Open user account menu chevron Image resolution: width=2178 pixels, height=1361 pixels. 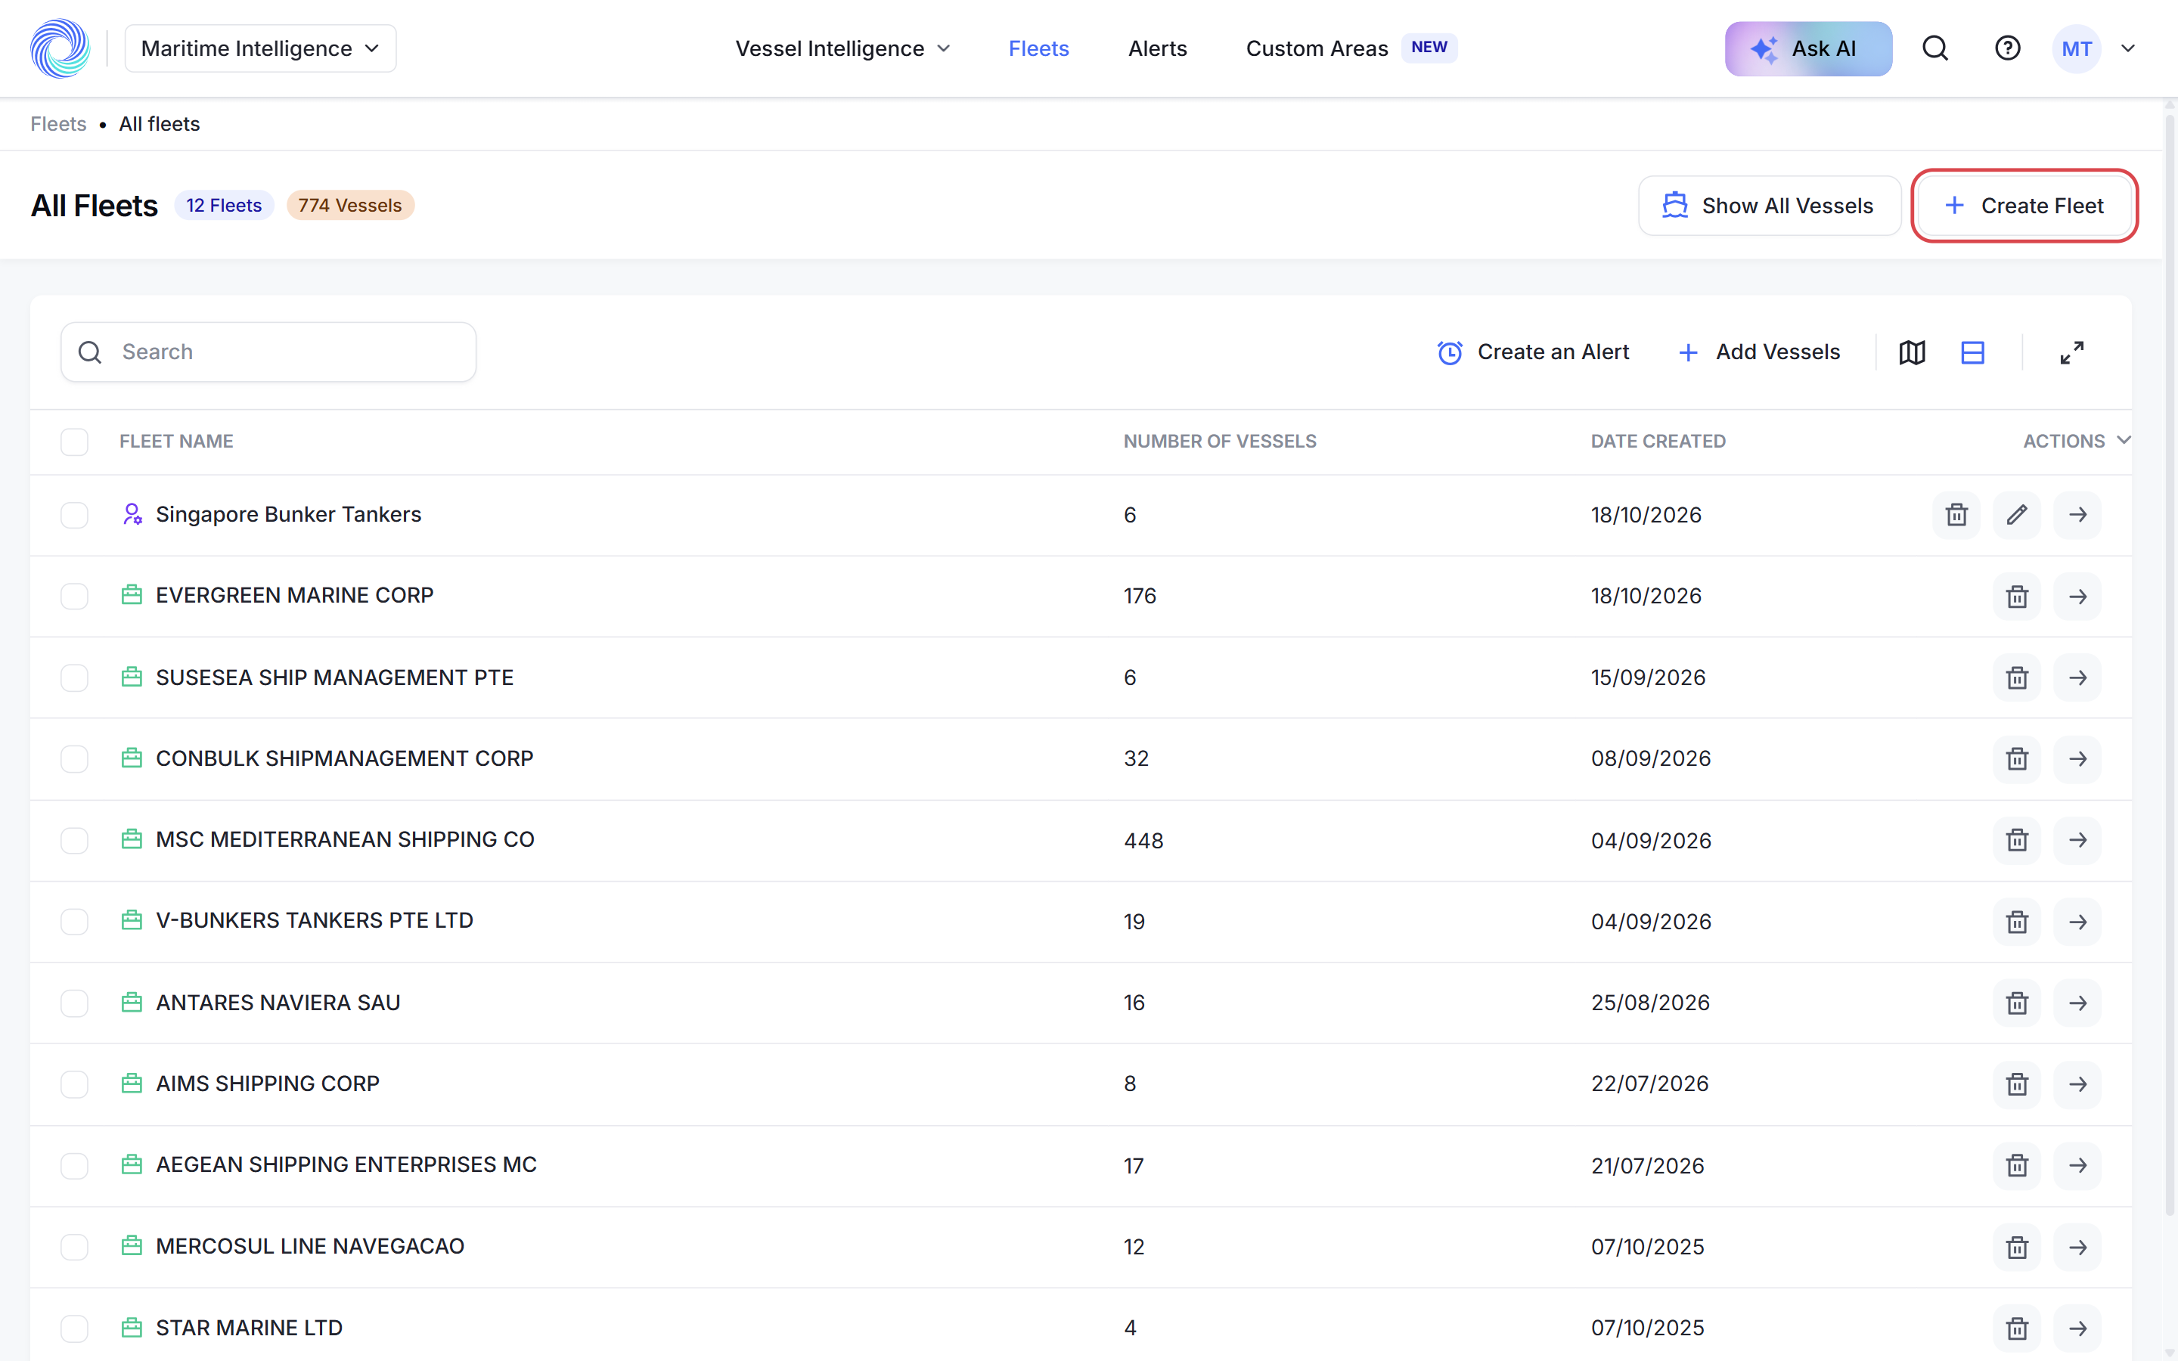tap(2127, 48)
